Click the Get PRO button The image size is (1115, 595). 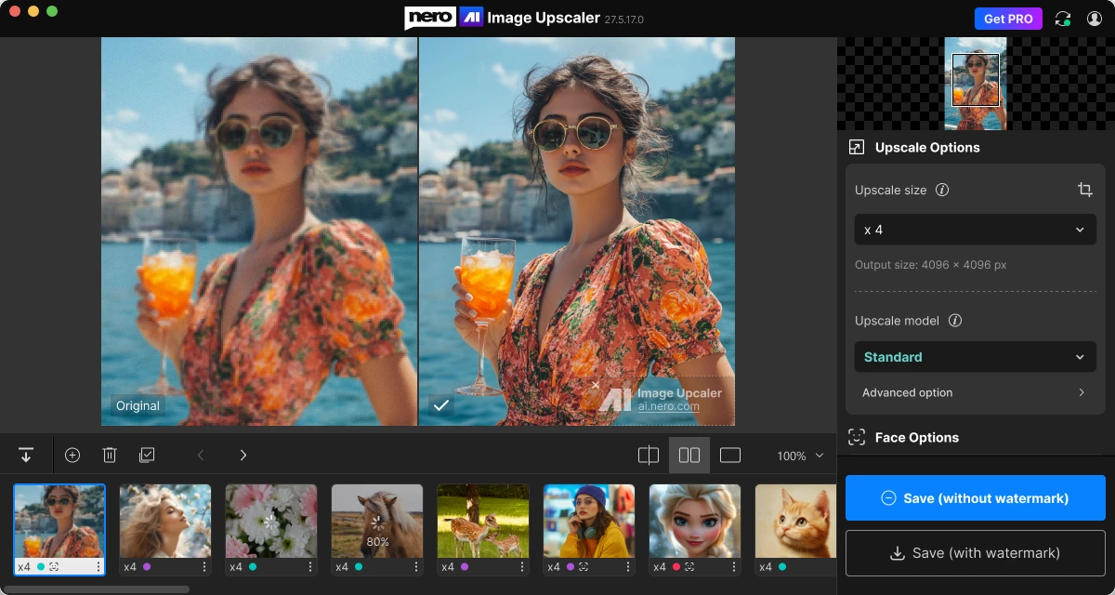1008,19
